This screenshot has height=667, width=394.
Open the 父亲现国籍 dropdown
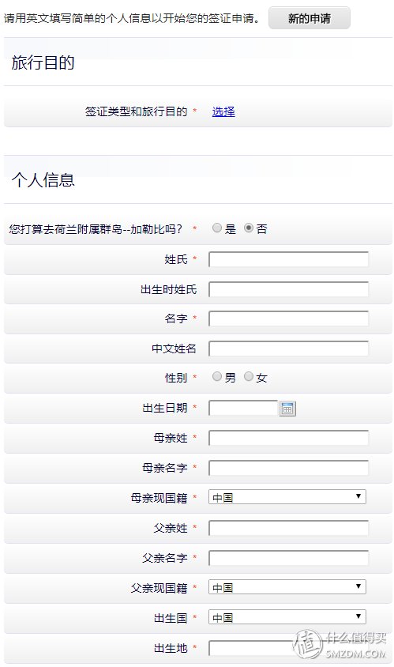(x=287, y=587)
